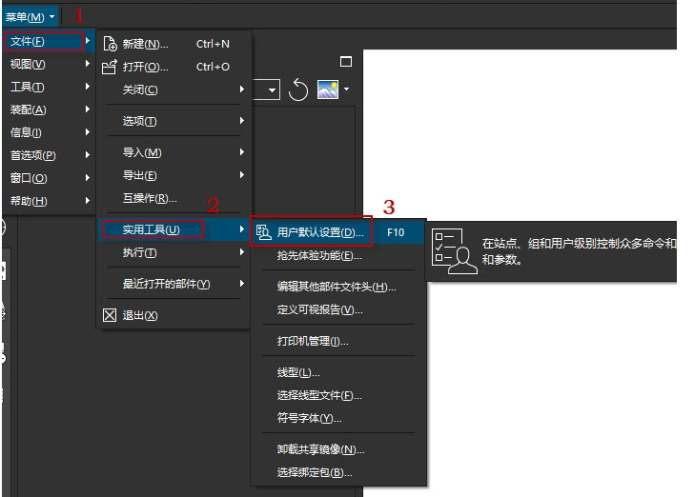The height and width of the screenshot is (497, 694).
Task: Click the undo rotate arrow icon
Action: (x=297, y=89)
